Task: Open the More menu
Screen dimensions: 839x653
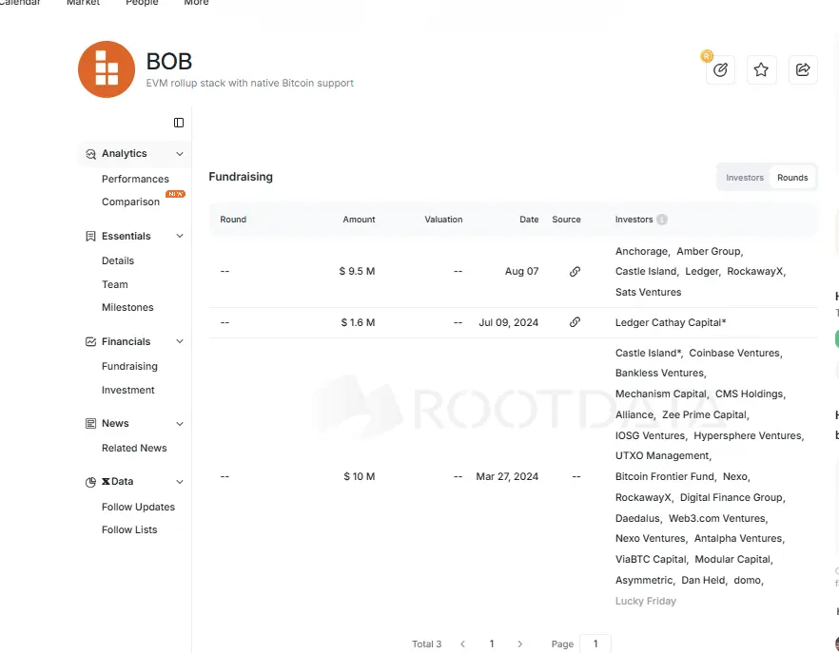Action: [196, 3]
